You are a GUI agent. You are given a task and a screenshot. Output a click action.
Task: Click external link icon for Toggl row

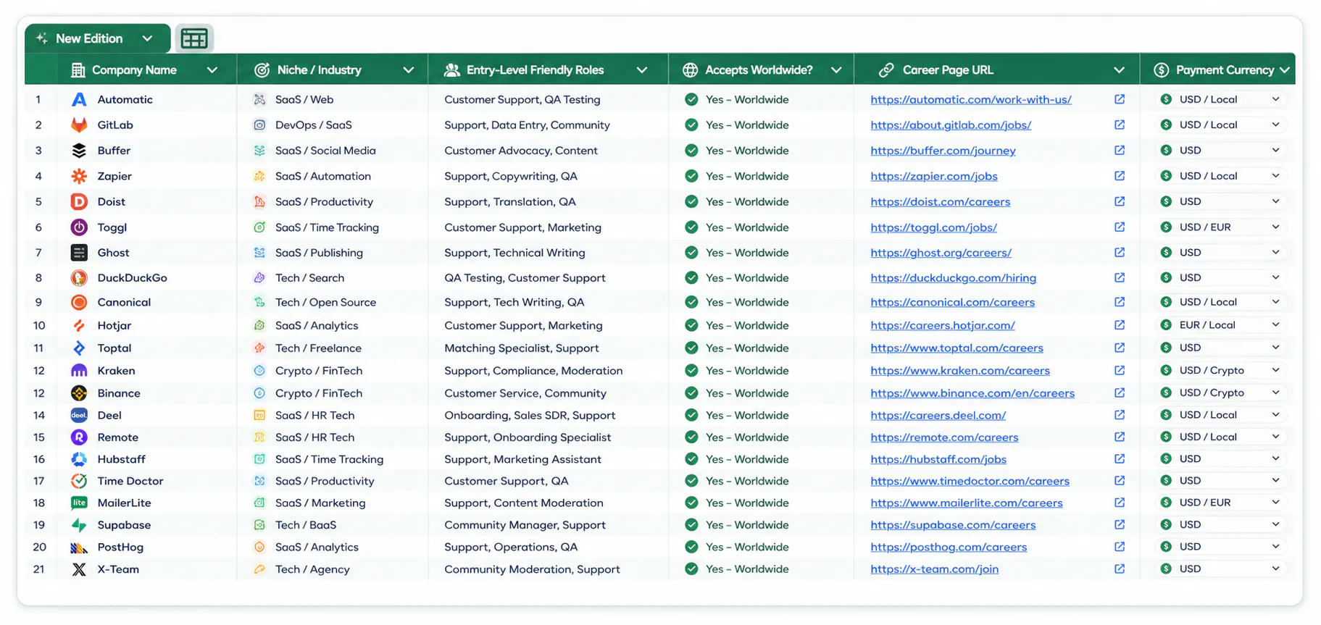tap(1120, 227)
